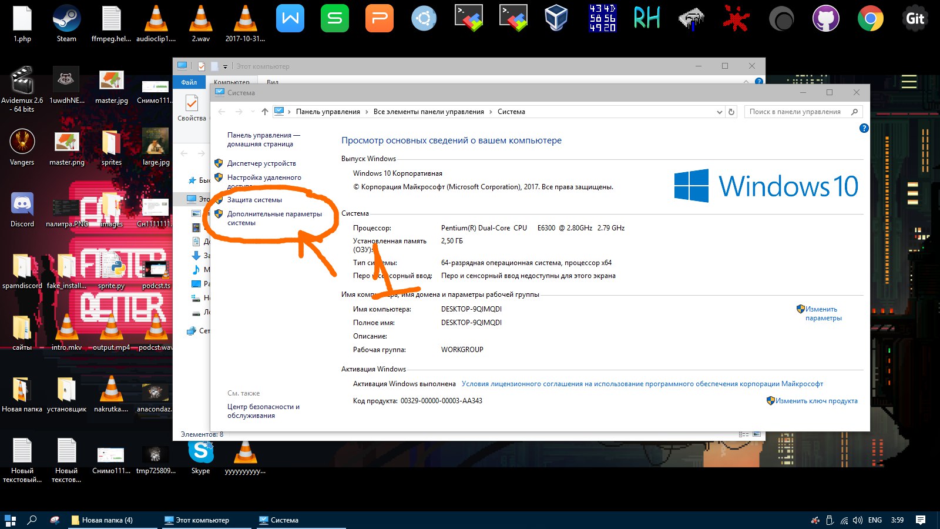The width and height of the screenshot is (940, 529).
Task: Open the Windows Start button
Action: coord(11,520)
